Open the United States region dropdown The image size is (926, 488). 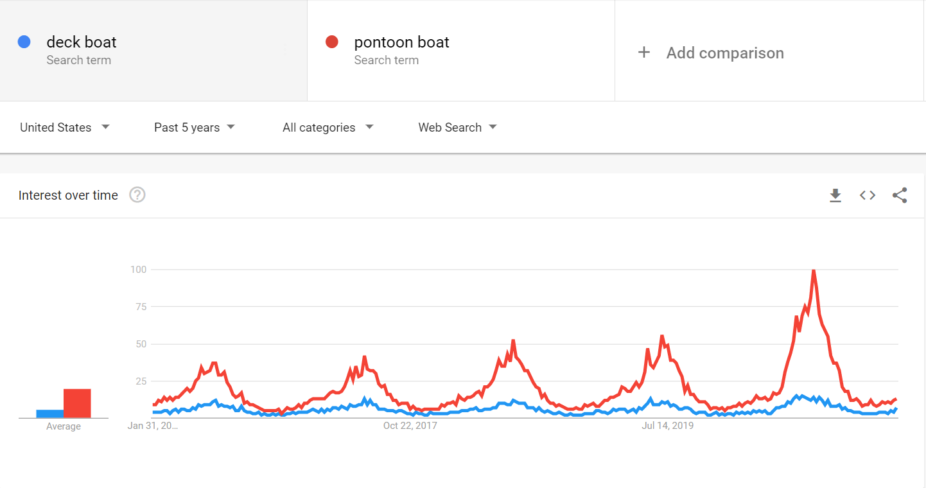point(65,127)
